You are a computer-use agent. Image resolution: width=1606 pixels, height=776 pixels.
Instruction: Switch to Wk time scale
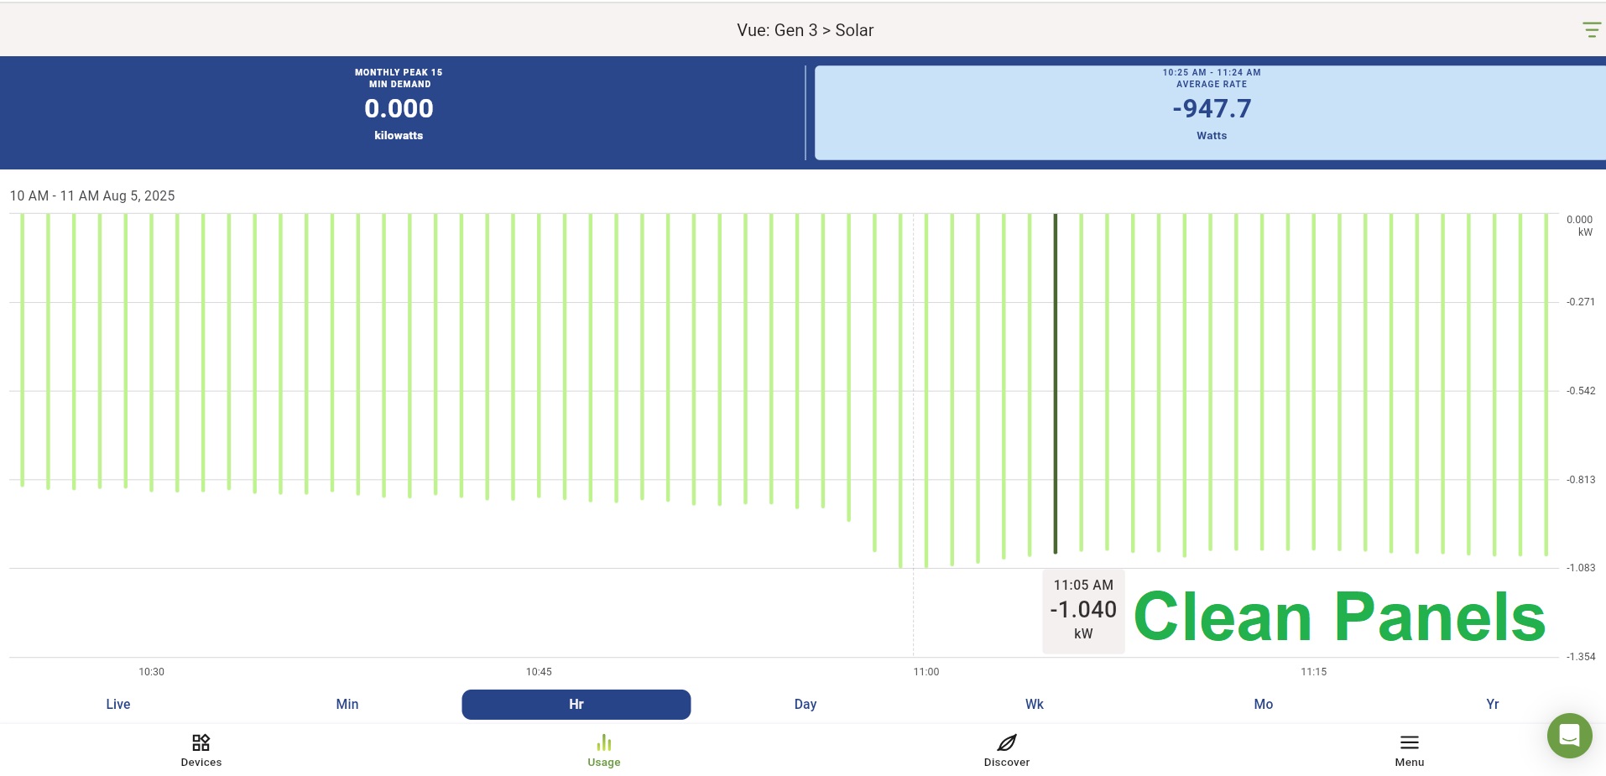(x=1035, y=705)
